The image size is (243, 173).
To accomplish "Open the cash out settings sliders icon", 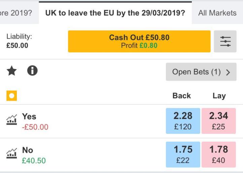I will pyautogui.click(x=225, y=41).
